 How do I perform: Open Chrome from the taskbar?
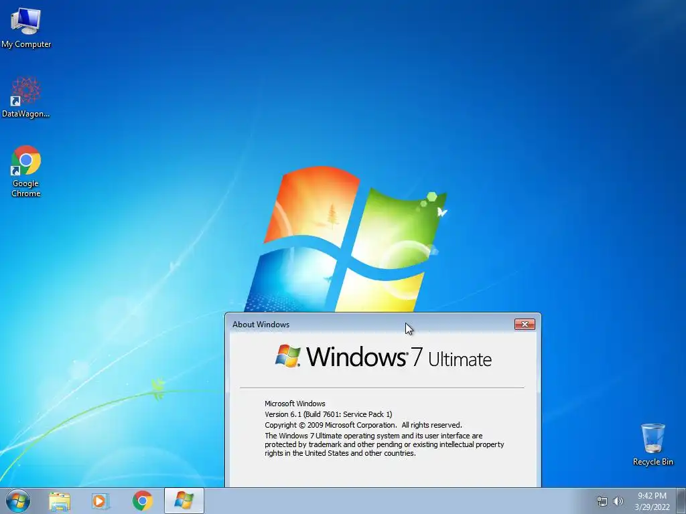[143, 501]
